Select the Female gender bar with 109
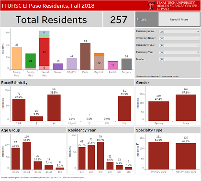This screenshot has height=181, width=201. coord(158,111)
